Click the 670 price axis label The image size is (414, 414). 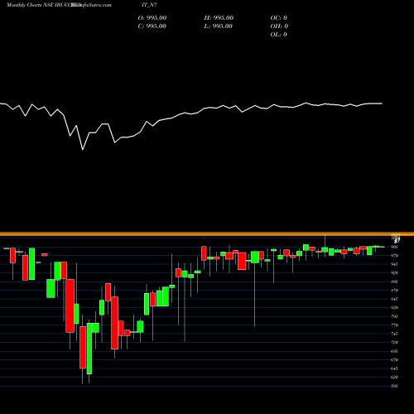395,360
